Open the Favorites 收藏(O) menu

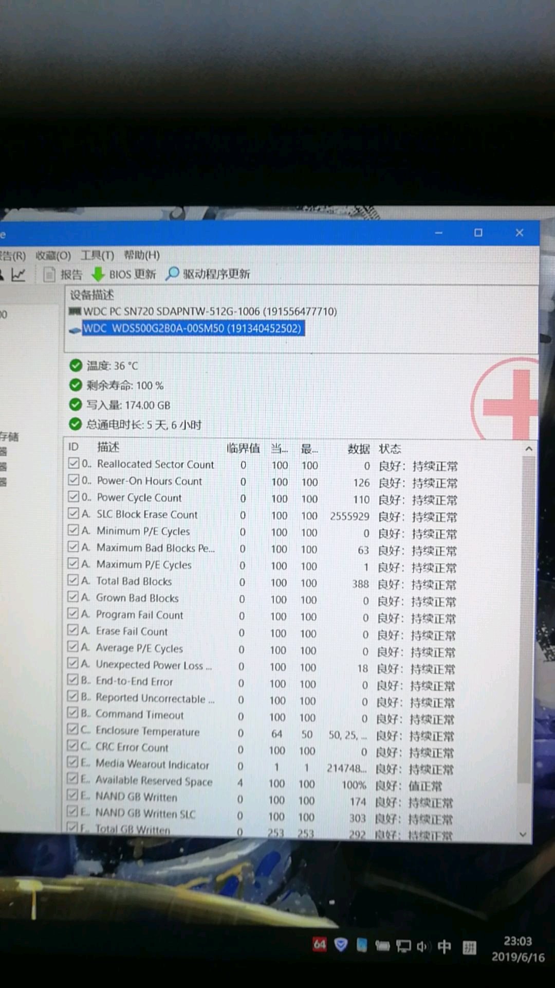click(x=53, y=255)
